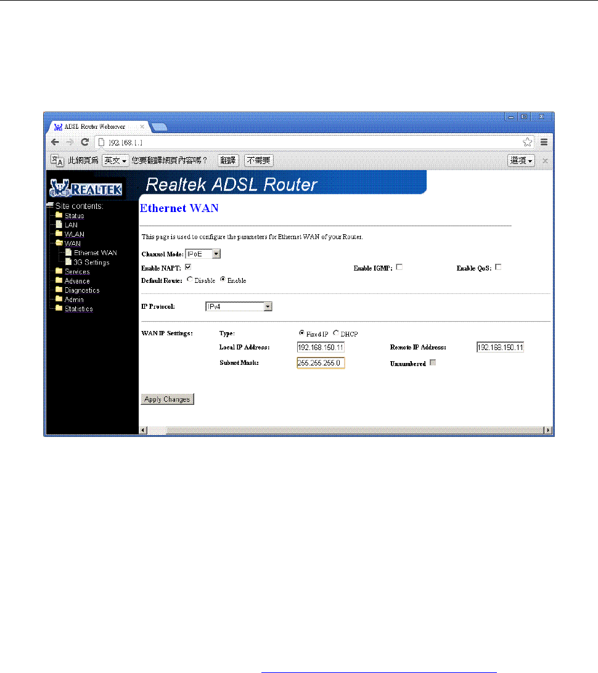Open the WLAN link in sidebar
Screen dimensions: 598x673
pos(74,234)
